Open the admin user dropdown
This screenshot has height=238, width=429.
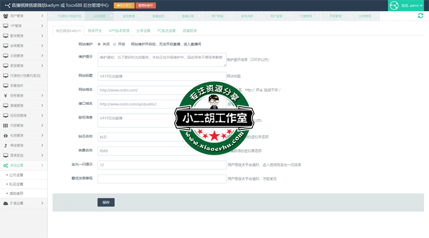[408, 5]
